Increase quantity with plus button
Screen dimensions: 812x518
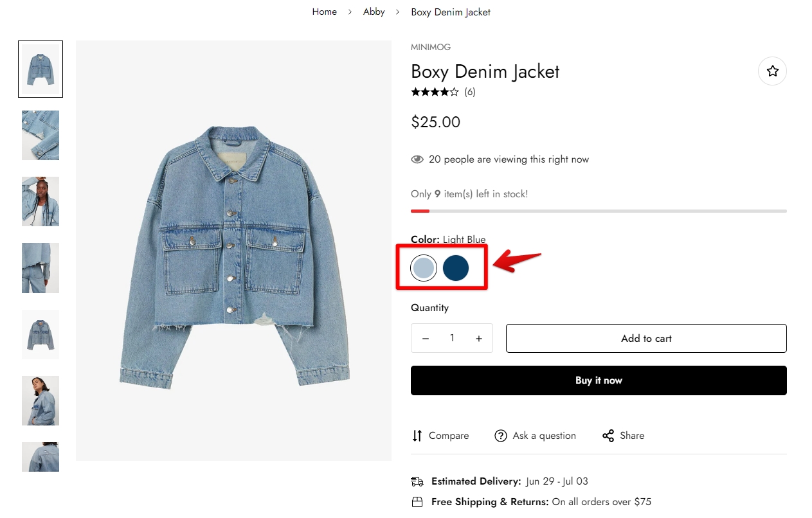(x=479, y=339)
